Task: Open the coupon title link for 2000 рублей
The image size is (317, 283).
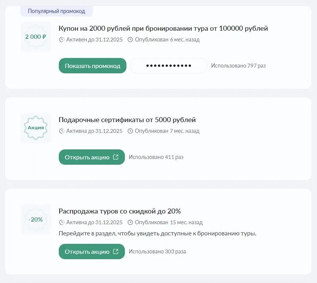Action: pos(163,28)
